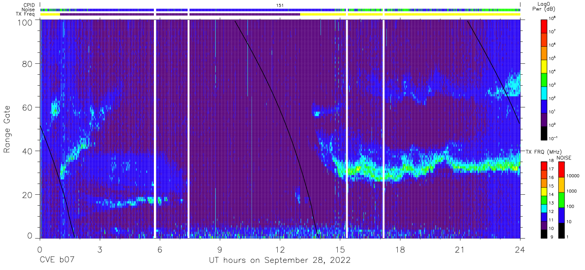Viewport: 585px width, 270px height.
Task: Click the 'Range Gate' y-axis title
Action: pyautogui.click(x=7, y=130)
